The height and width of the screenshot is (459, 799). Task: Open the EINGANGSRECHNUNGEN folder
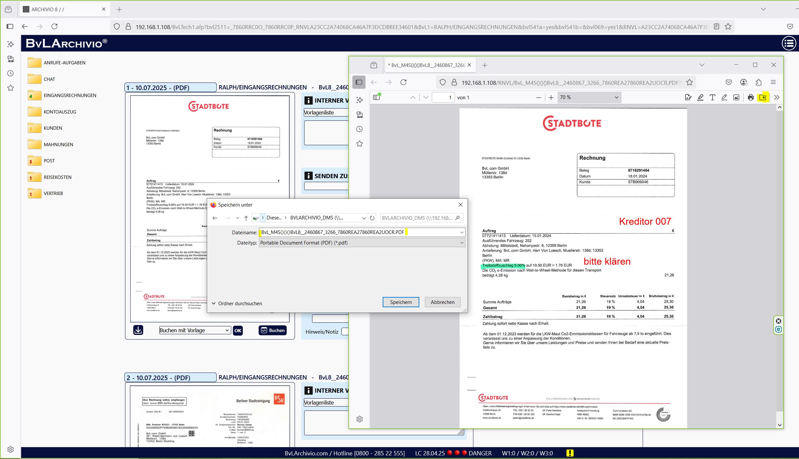click(x=70, y=95)
